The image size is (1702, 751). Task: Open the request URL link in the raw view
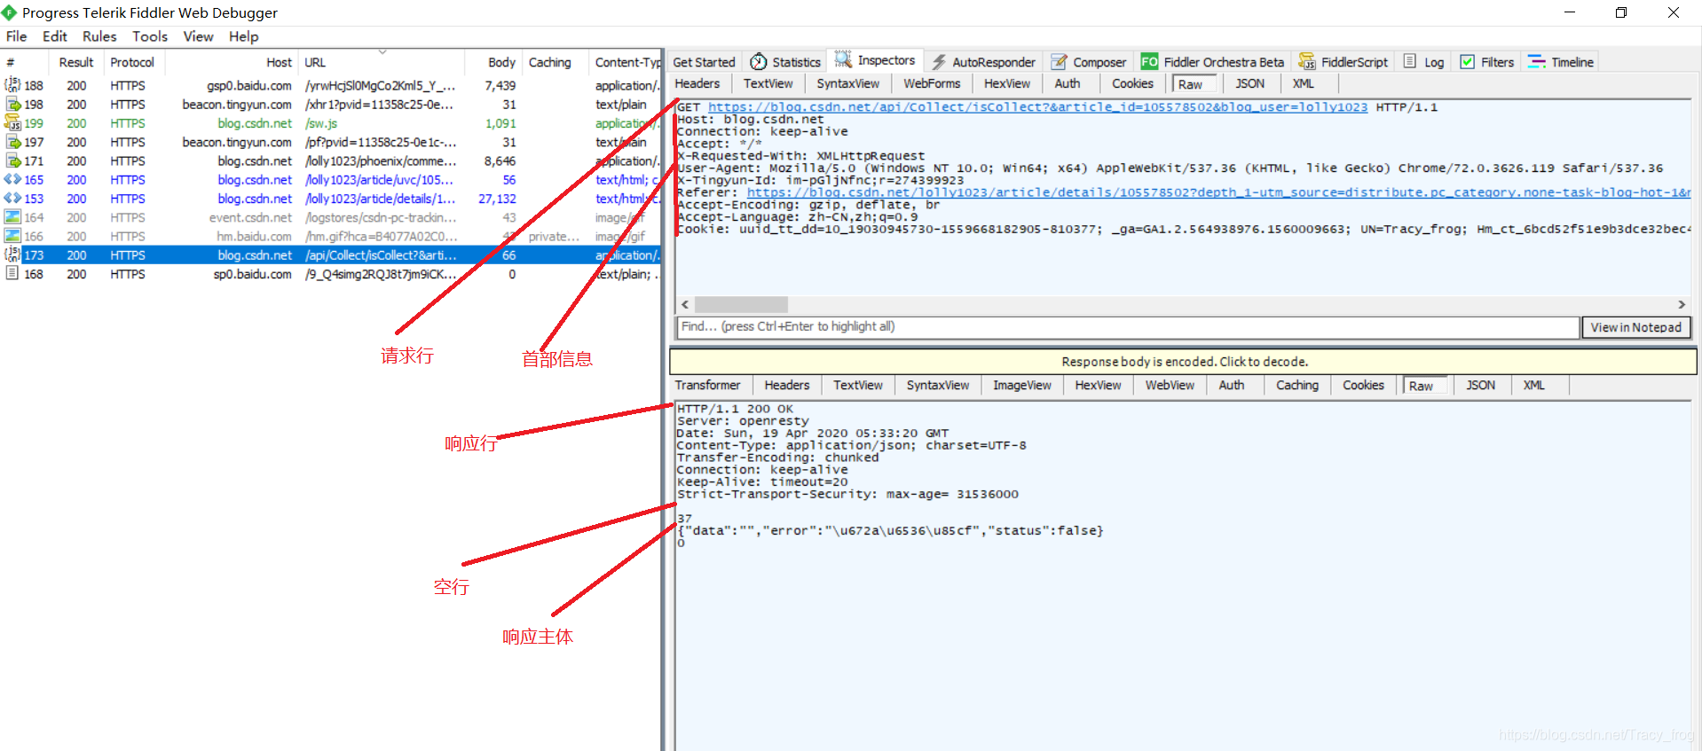[1037, 107]
